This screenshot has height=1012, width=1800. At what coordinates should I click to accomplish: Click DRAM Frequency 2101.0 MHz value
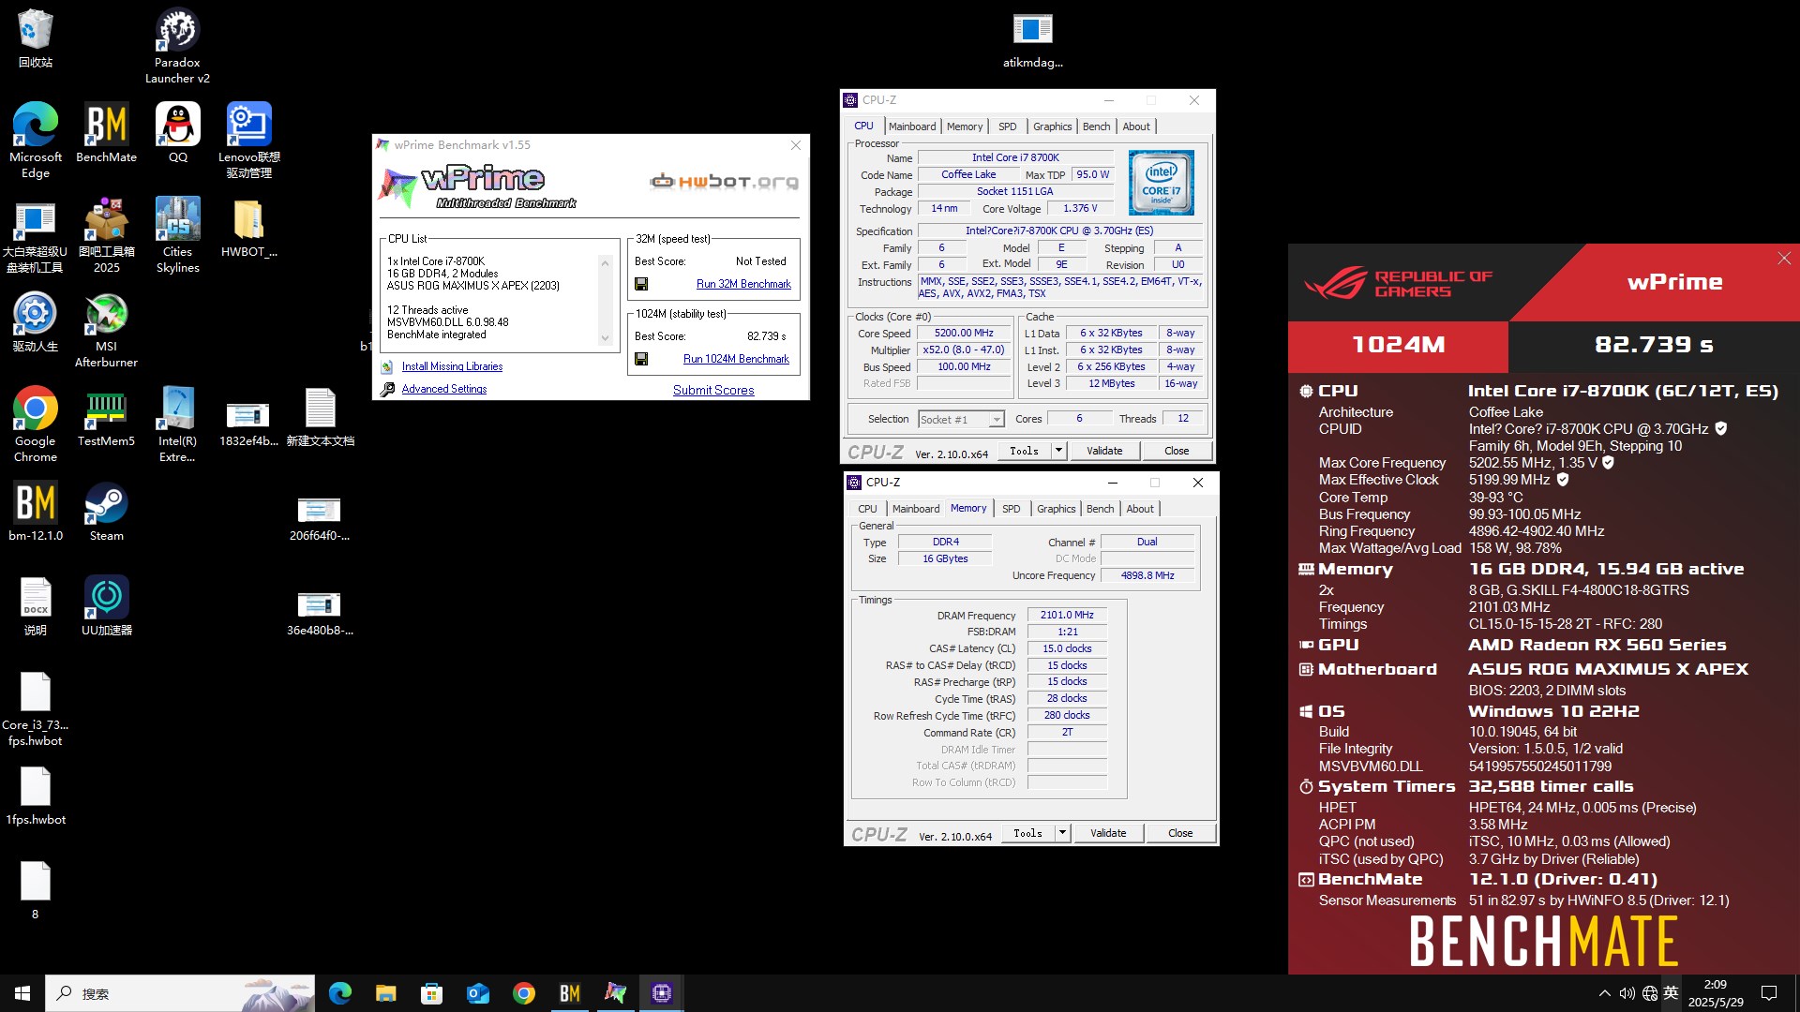[1067, 615]
